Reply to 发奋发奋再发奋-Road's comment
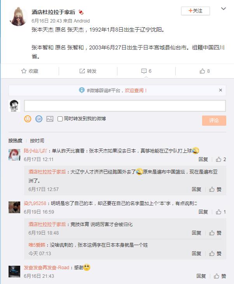Image resolution: width=234 pixels, height=284 pixels. click(201, 276)
